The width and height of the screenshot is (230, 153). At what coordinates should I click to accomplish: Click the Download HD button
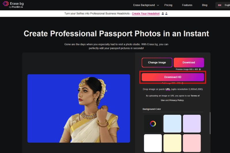click(172, 77)
